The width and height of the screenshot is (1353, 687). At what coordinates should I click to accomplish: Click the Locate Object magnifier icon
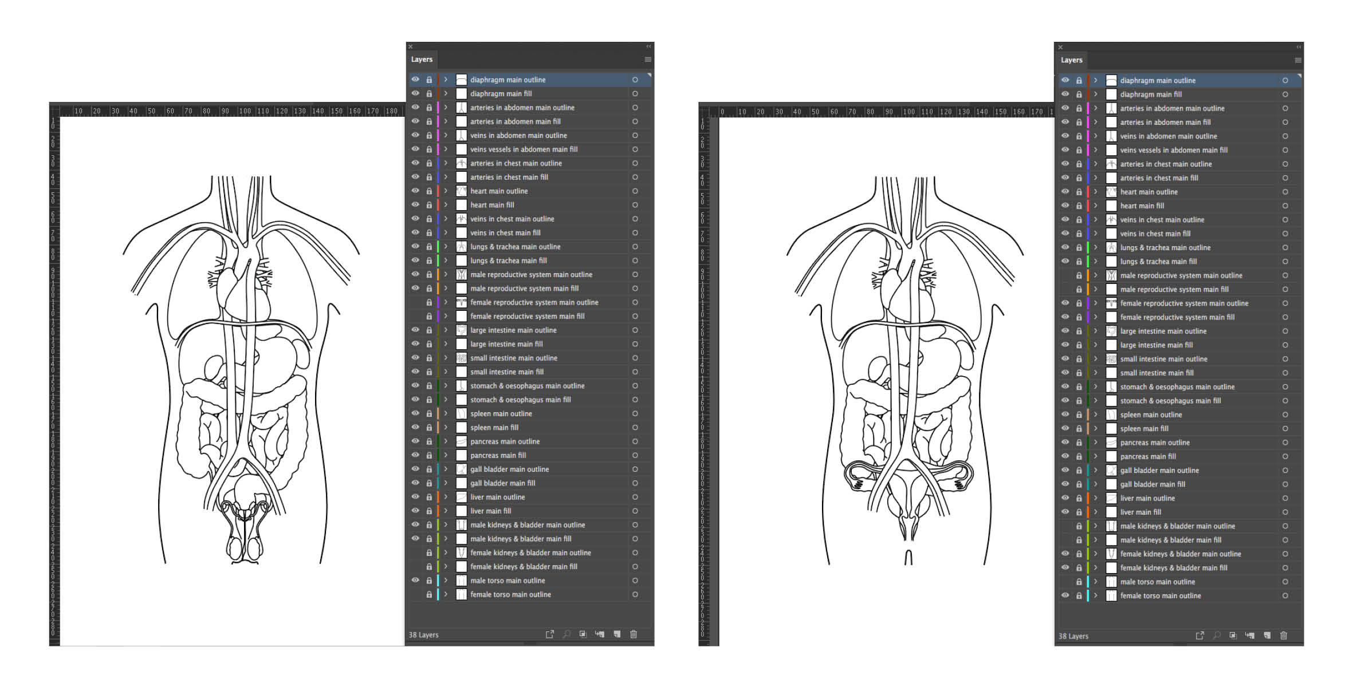pyautogui.click(x=567, y=634)
